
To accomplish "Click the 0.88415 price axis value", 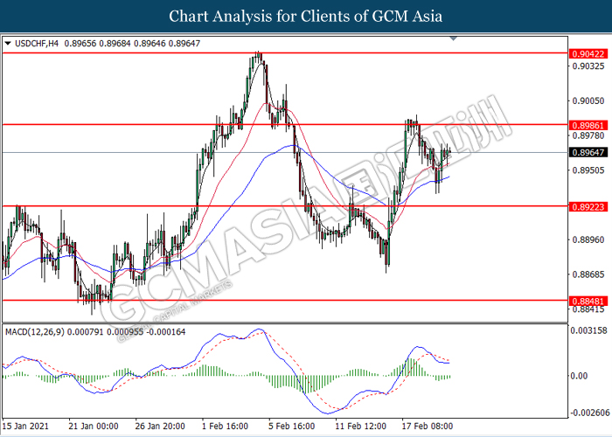I will click(588, 309).
